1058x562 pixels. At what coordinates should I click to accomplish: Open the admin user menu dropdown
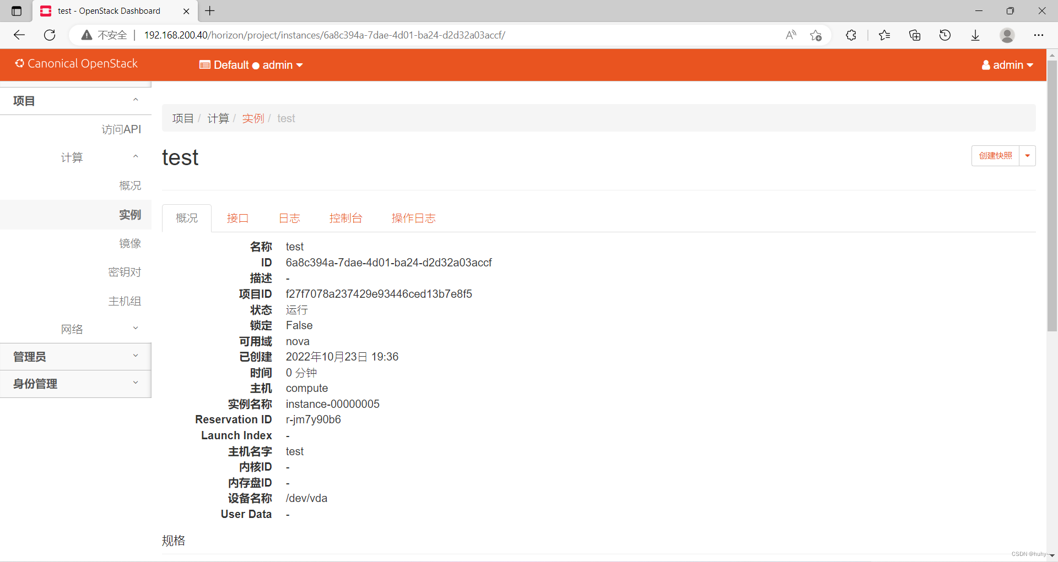coord(1007,65)
